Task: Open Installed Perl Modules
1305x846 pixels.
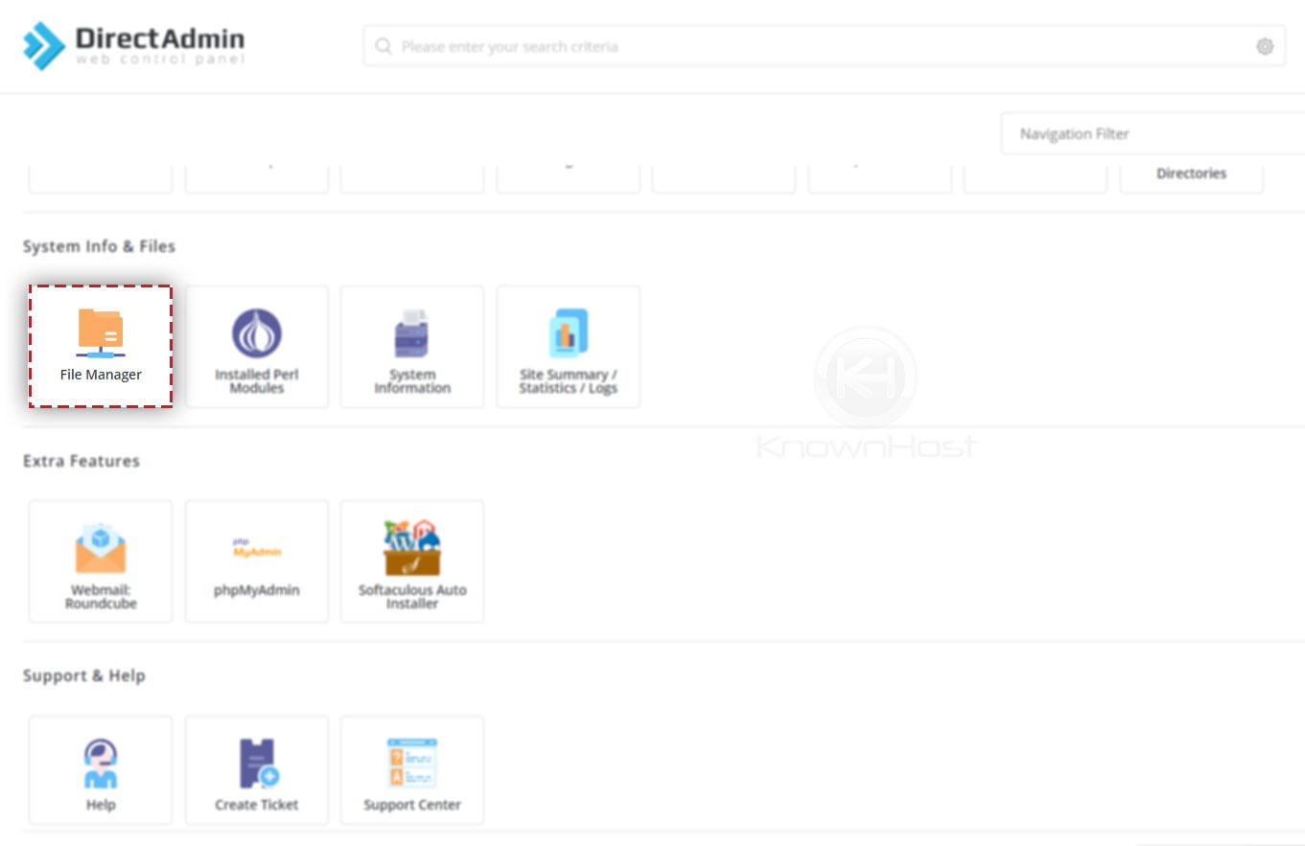Action: [256, 346]
